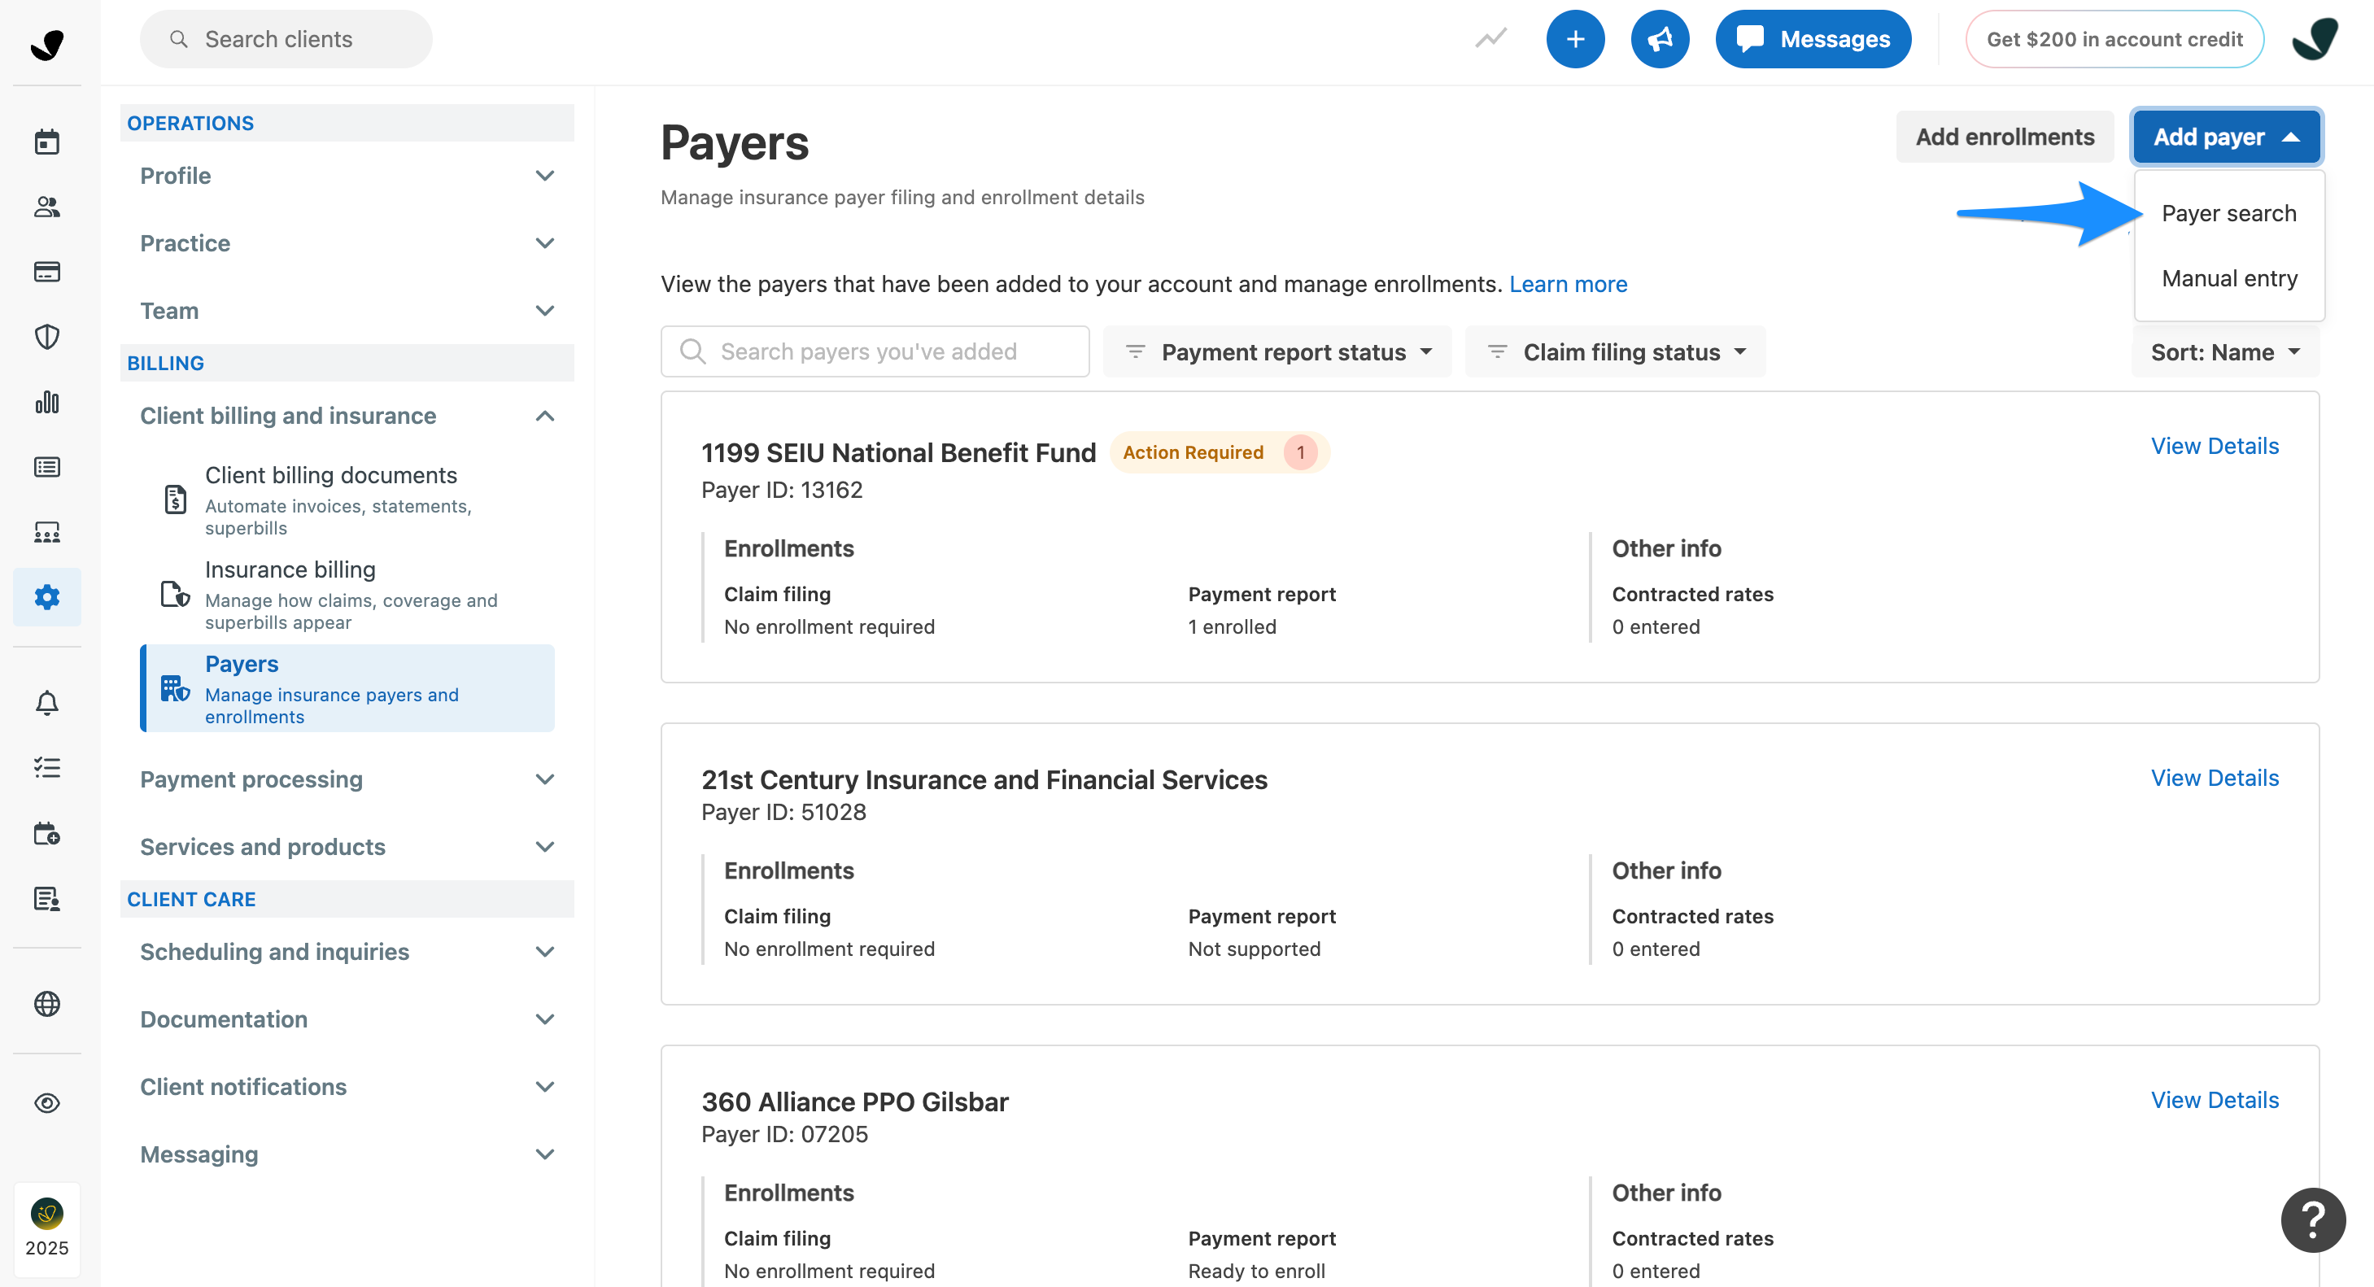Open Messages
This screenshot has height=1287, width=2374.
(1813, 40)
